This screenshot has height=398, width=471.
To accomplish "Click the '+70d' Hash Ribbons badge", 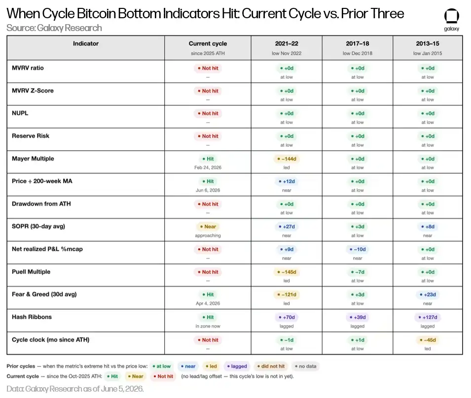I will [287, 317].
